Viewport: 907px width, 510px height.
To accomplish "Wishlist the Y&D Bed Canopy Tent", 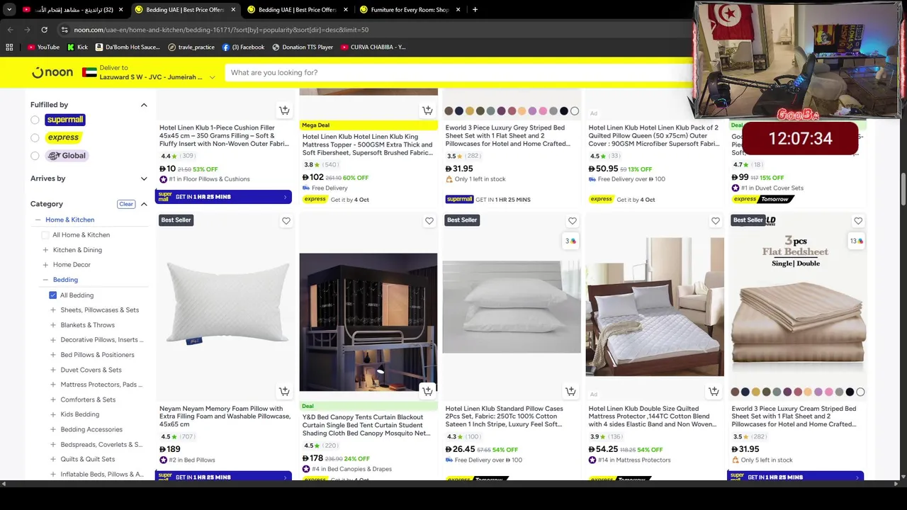I will 429,221.
